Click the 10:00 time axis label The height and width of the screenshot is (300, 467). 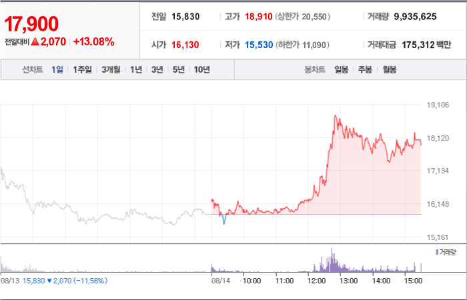pyautogui.click(x=252, y=281)
